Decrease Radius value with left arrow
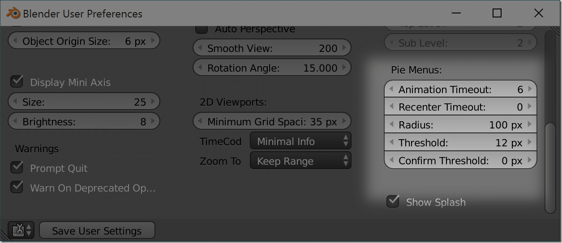The width and height of the screenshot is (562, 243). (391, 125)
